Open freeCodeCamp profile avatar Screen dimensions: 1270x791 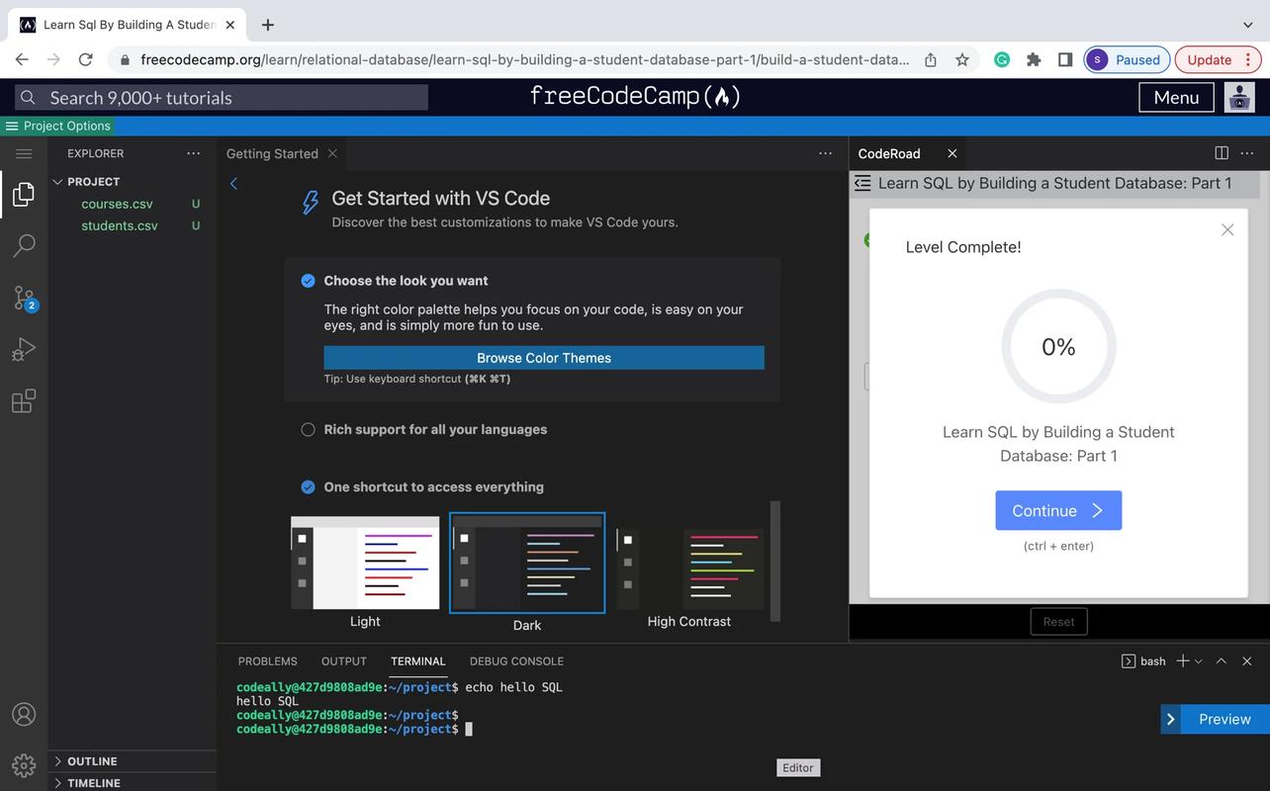click(x=1239, y=97)
